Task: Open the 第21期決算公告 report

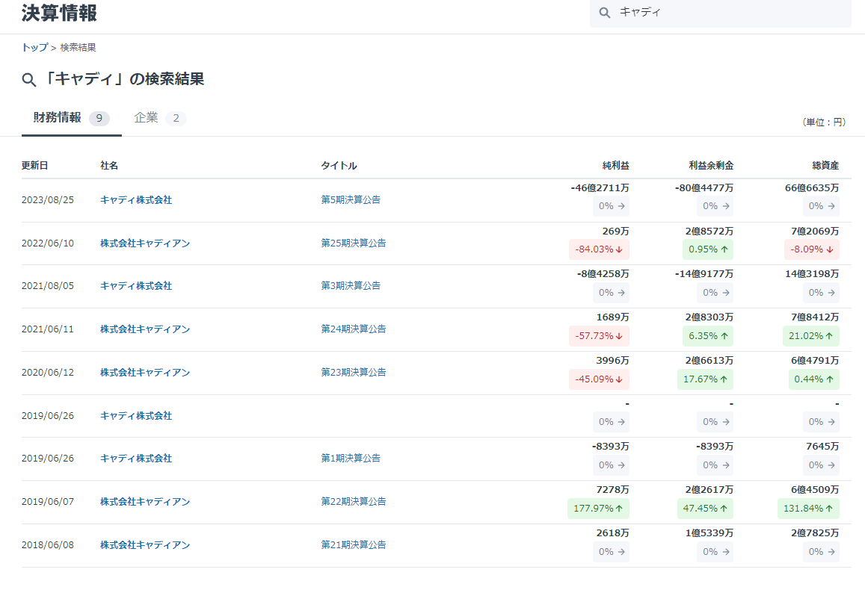Action: pyautogui.click(x=354, y=544)
